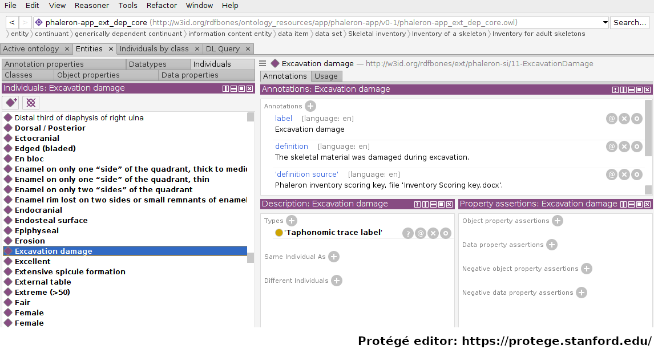654x349 pixels.
Task: Open the Help menu
Action: coord(230,6)
